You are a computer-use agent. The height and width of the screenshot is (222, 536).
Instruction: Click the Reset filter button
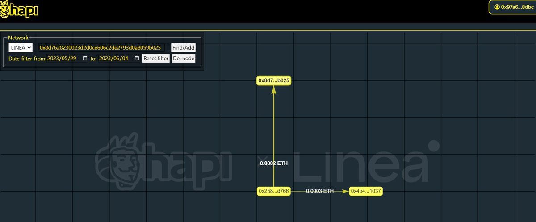[156, 59]
